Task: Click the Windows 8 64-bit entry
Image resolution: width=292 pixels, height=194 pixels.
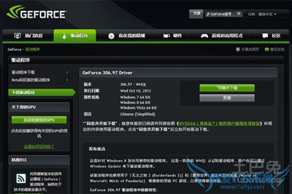Action: pyautogui.click(x=135, y=102)
